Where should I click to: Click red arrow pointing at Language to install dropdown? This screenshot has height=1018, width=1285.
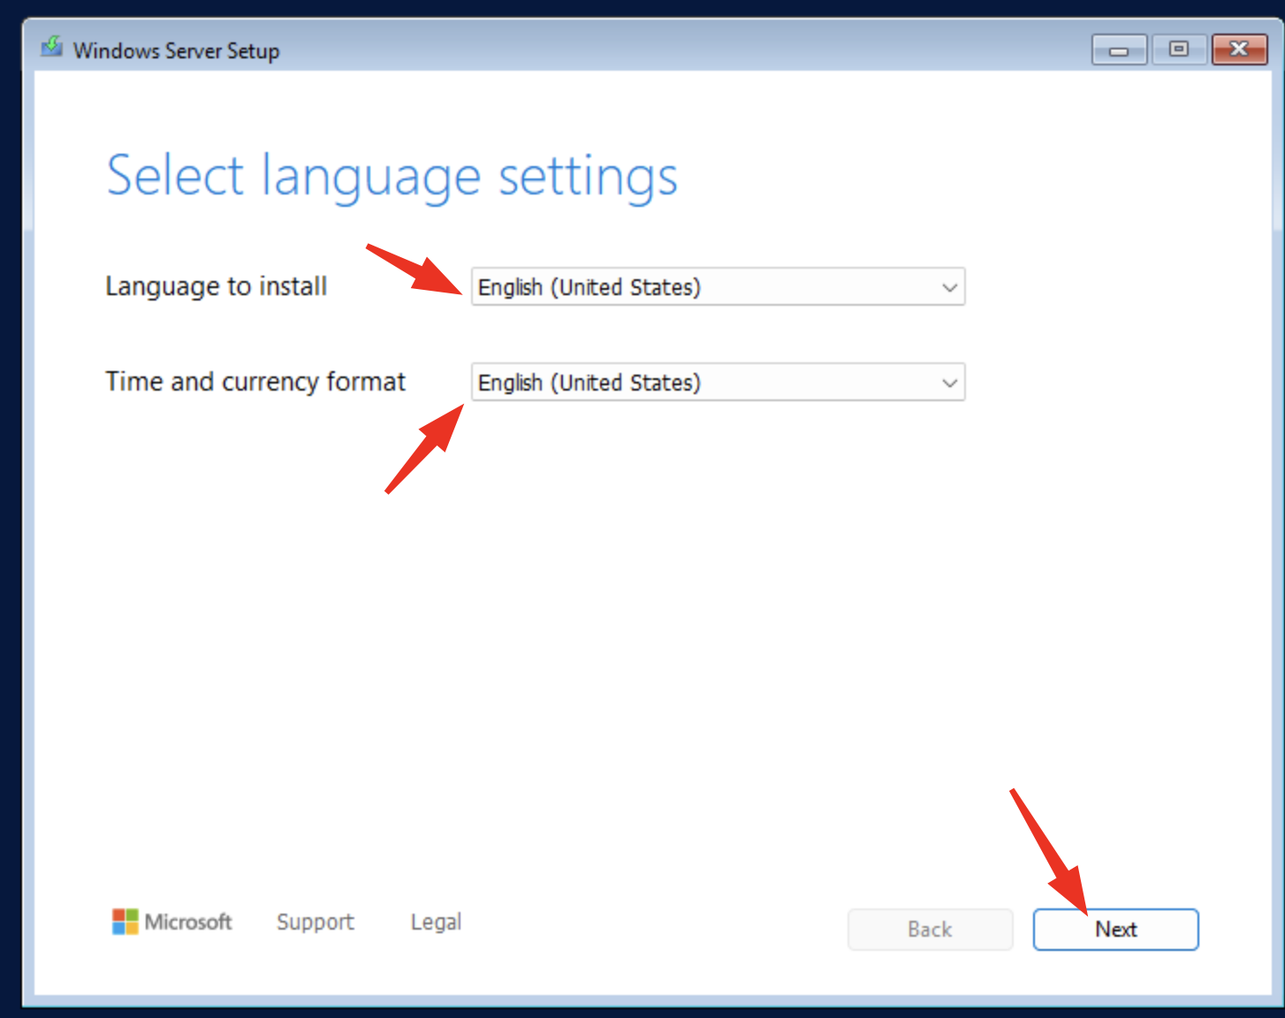(415, 269)
